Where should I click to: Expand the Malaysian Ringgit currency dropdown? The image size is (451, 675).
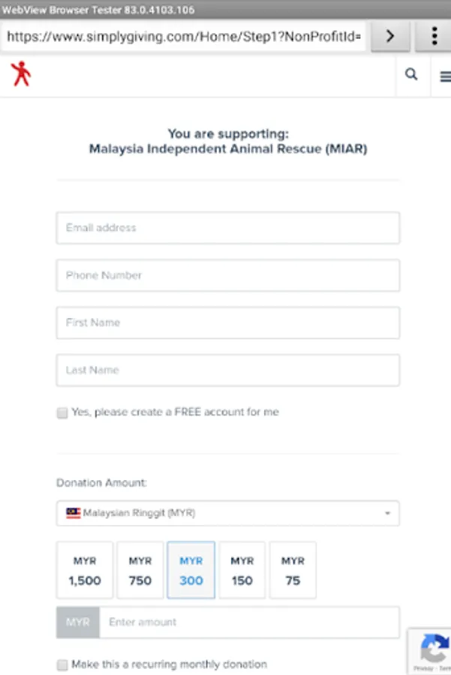tap(228, 513)
